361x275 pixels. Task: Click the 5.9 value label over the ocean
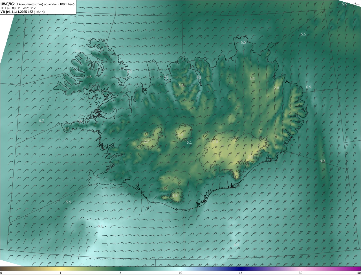point(69,202)
